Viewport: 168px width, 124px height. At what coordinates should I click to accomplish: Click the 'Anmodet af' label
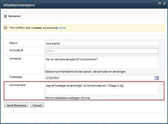tap(16, 50)
